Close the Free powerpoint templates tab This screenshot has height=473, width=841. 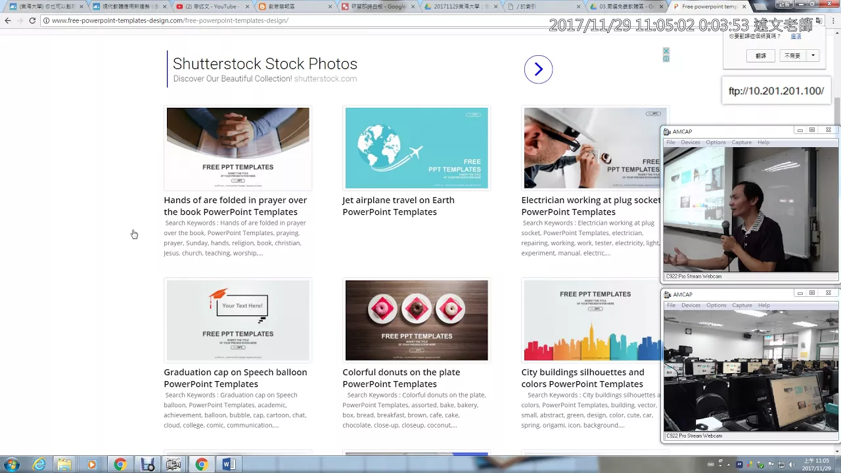(744, 7)
